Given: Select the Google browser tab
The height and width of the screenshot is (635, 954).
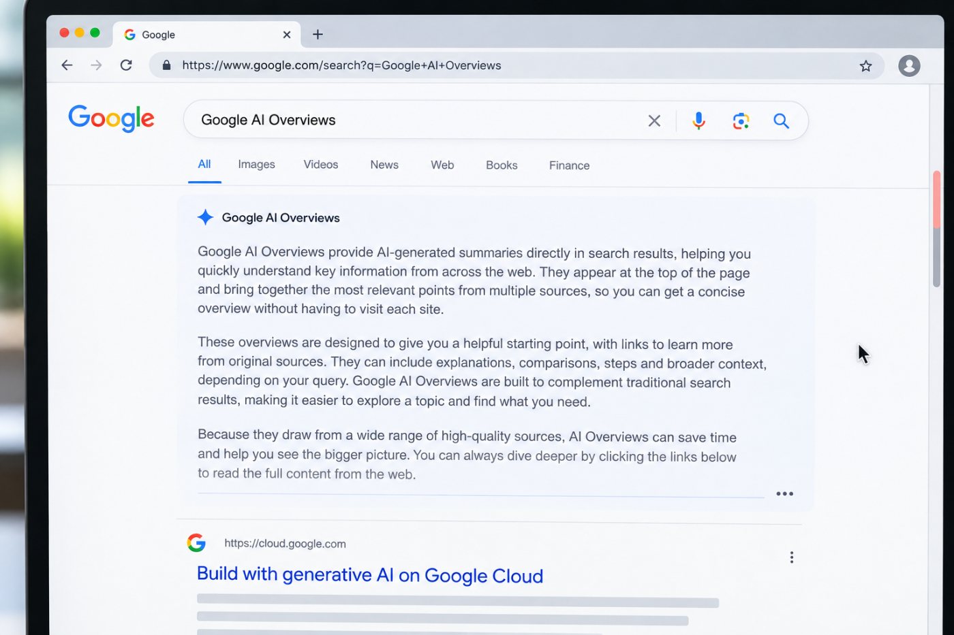Looking at the screenshot, I should 208,35.
